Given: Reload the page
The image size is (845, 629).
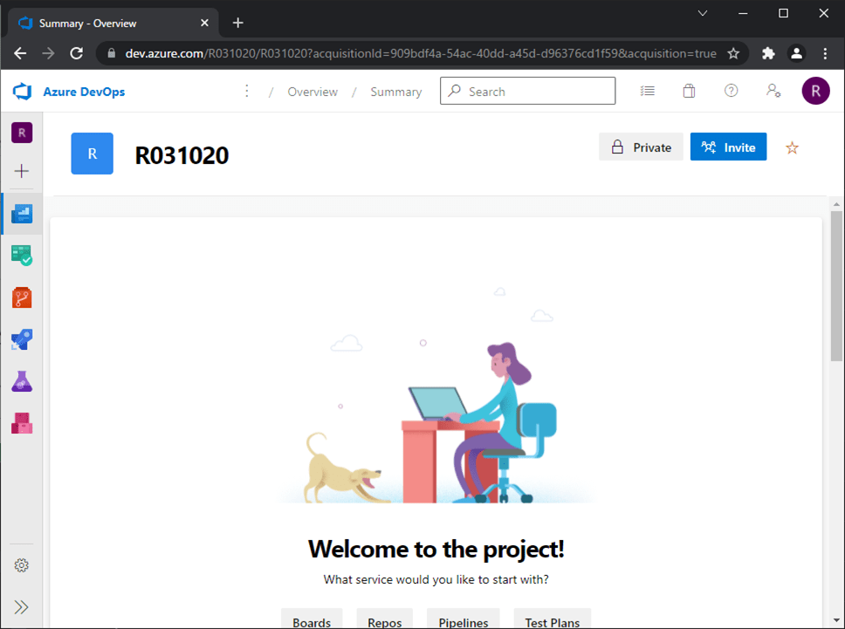Looking at the screenshot, I should point(77,53).
